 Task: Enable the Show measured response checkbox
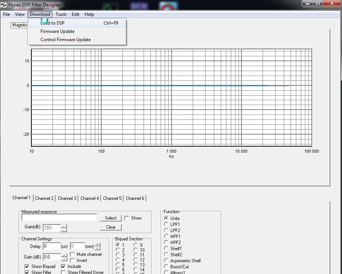127,218
